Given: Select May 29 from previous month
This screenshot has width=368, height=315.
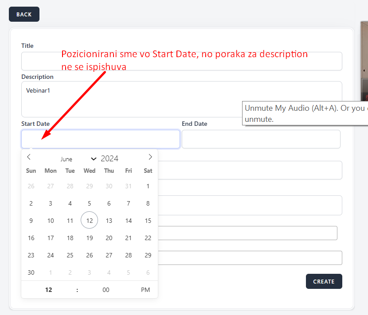Looking at the screenshot, I should (x=90, y=186).
